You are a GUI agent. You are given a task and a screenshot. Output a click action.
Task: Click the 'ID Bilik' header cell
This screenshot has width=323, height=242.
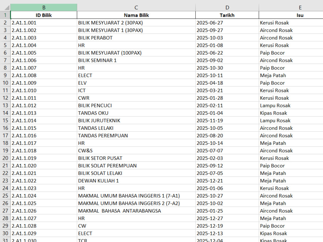click(x=44, y=15)
